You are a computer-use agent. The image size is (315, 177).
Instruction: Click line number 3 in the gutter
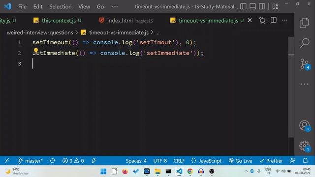(x=19, y=63)
